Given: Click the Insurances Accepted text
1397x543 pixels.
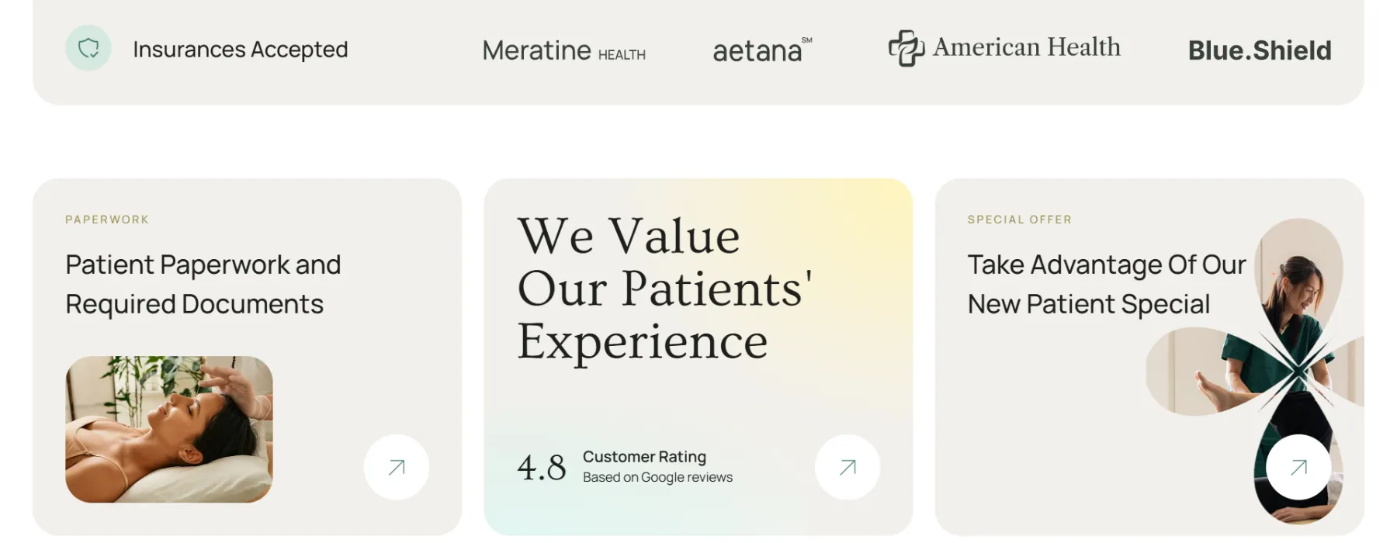Looking at the screenshot, I should (x=240, y=50).
